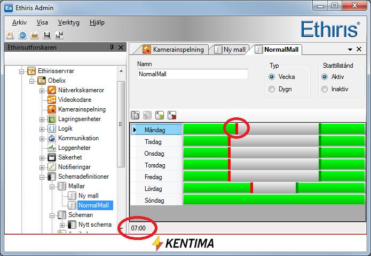Collapse the Schemadefinitioner node

pos(42,177)
